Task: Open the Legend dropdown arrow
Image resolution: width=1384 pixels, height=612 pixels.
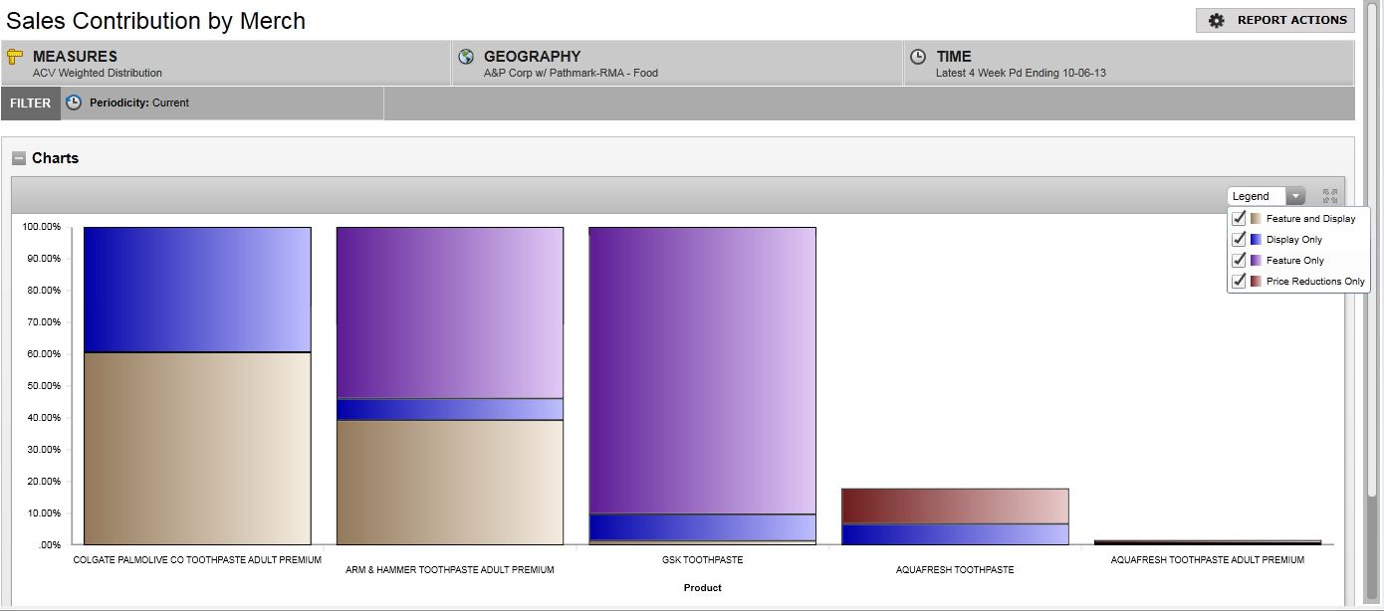Action: (1295, 196)
